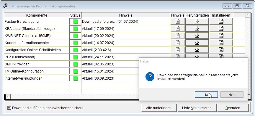Image resolution: width=255 pixels, height=116 pixels.
Task: Click the green status of KWB NET-Client
Action: (75, 36)
